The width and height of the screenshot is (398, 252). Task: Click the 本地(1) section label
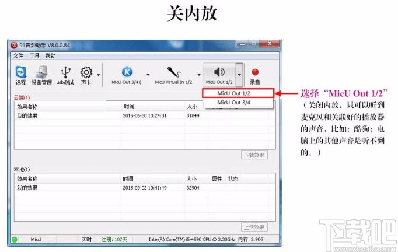(x=22, y=170)
